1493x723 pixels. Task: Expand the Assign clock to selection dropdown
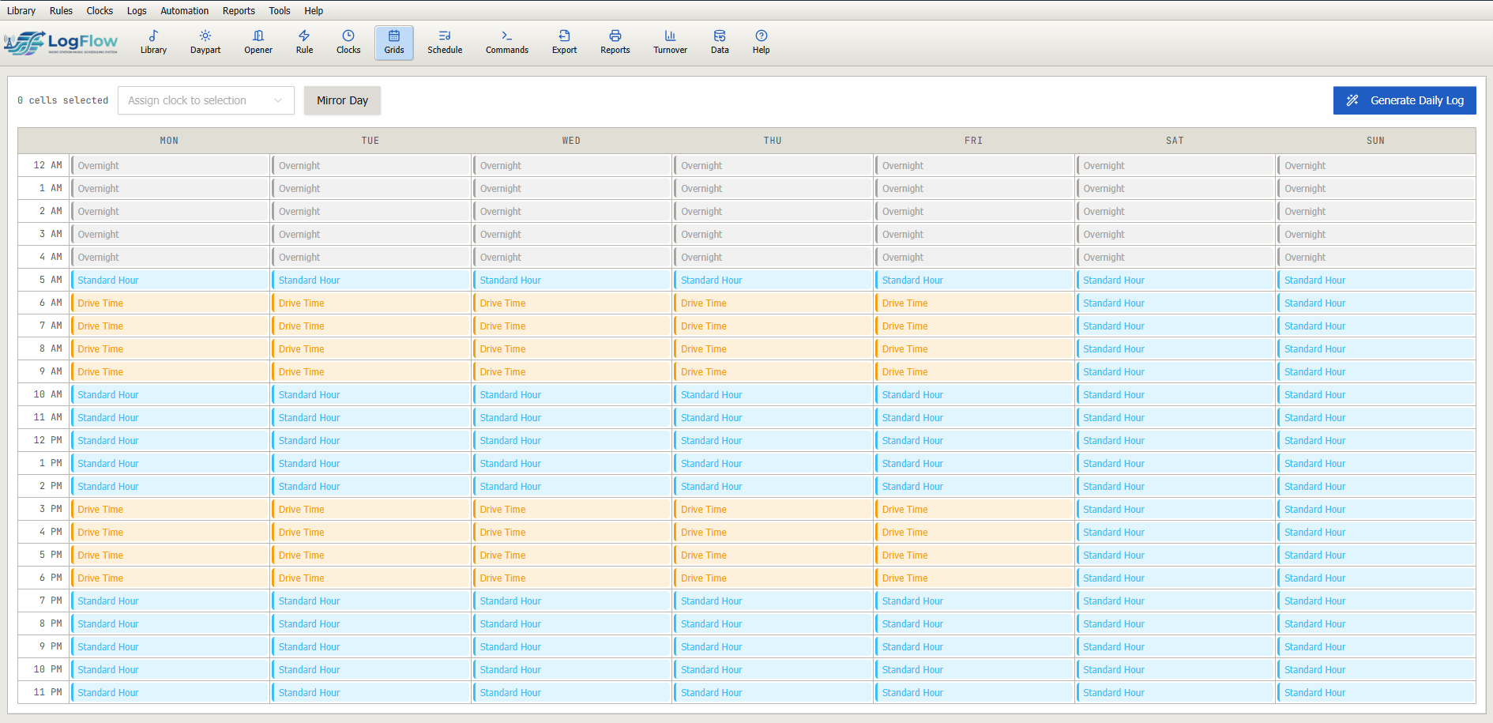206,100
